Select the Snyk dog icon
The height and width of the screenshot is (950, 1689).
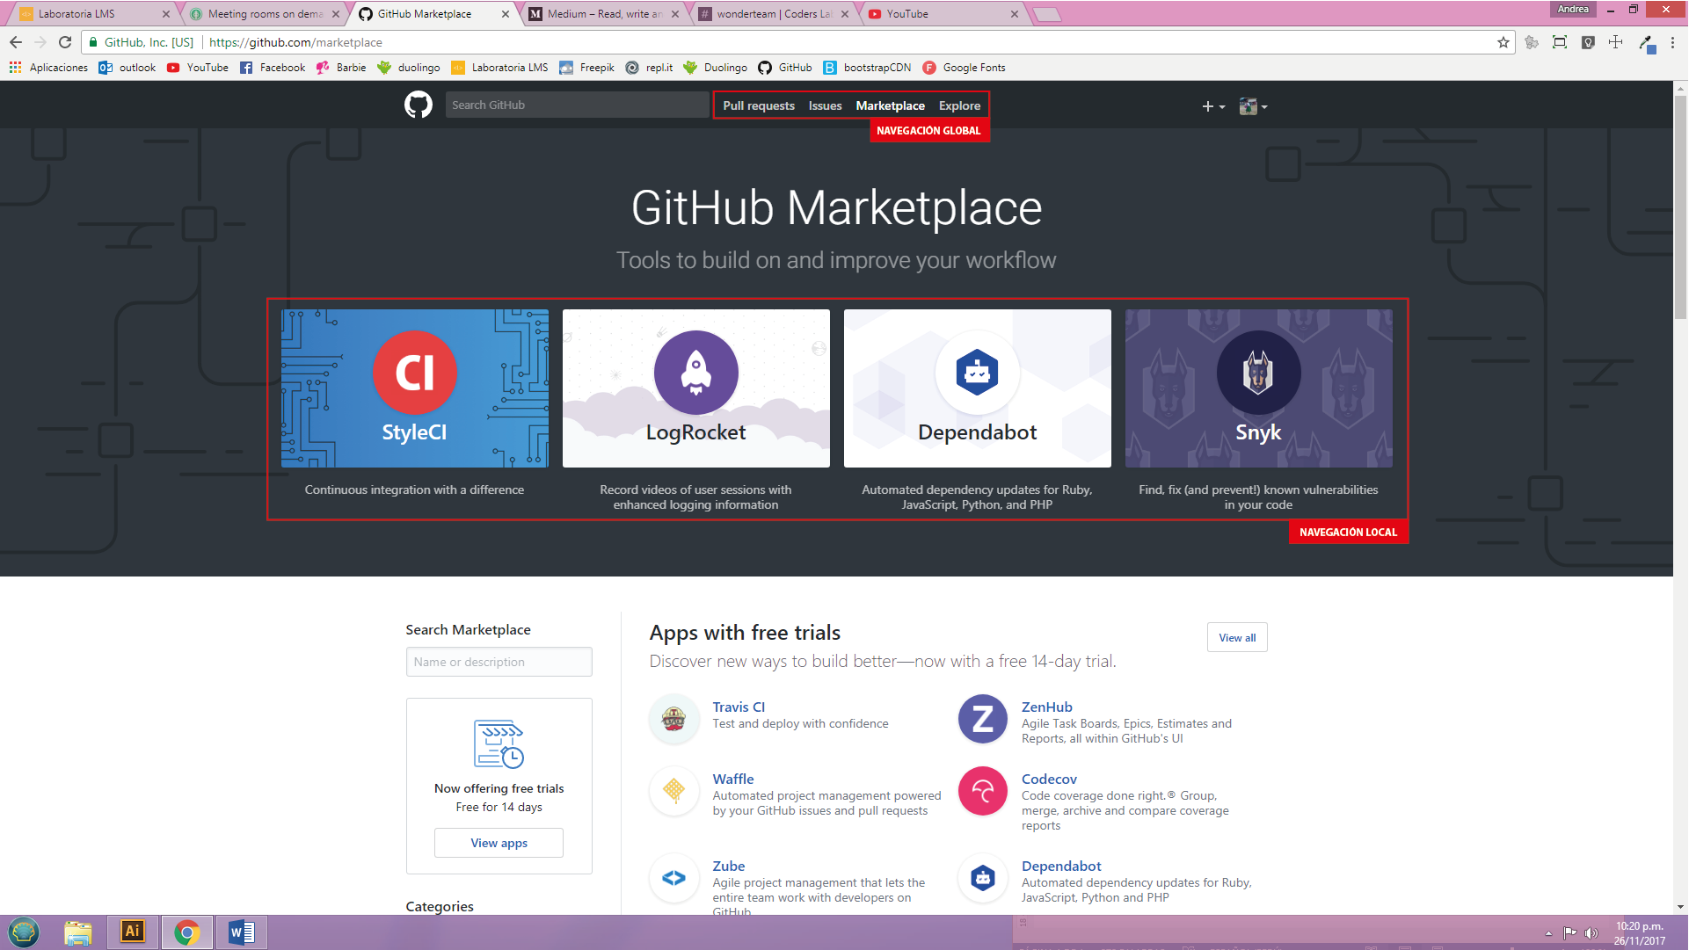[x=1258, y=373]
